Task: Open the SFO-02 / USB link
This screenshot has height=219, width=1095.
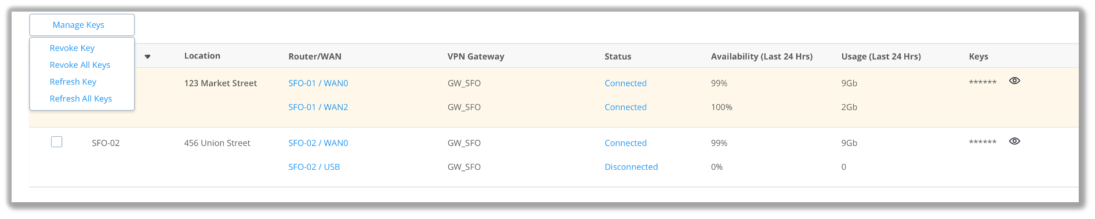Action: point(314,167)
